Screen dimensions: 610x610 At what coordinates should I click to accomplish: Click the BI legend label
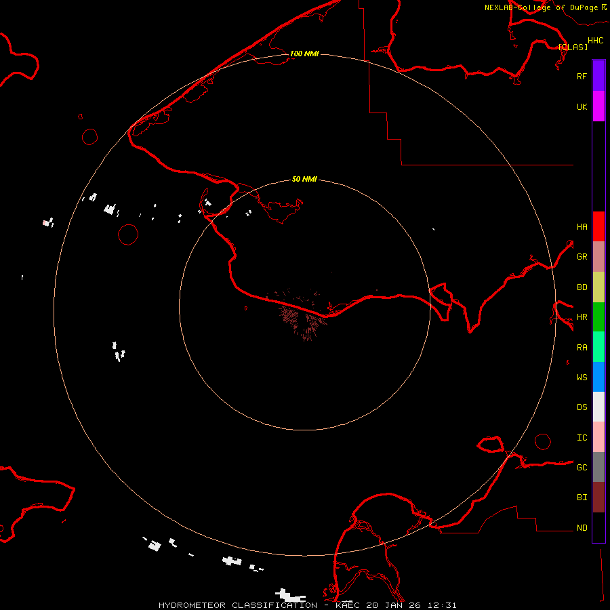582,497
